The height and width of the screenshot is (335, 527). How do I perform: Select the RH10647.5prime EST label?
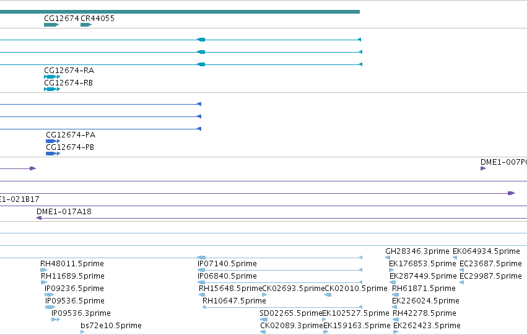point(234,301)
